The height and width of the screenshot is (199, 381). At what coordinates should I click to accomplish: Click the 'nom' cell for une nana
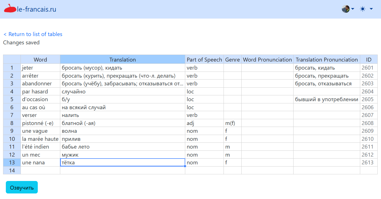(x=204, y=163)
